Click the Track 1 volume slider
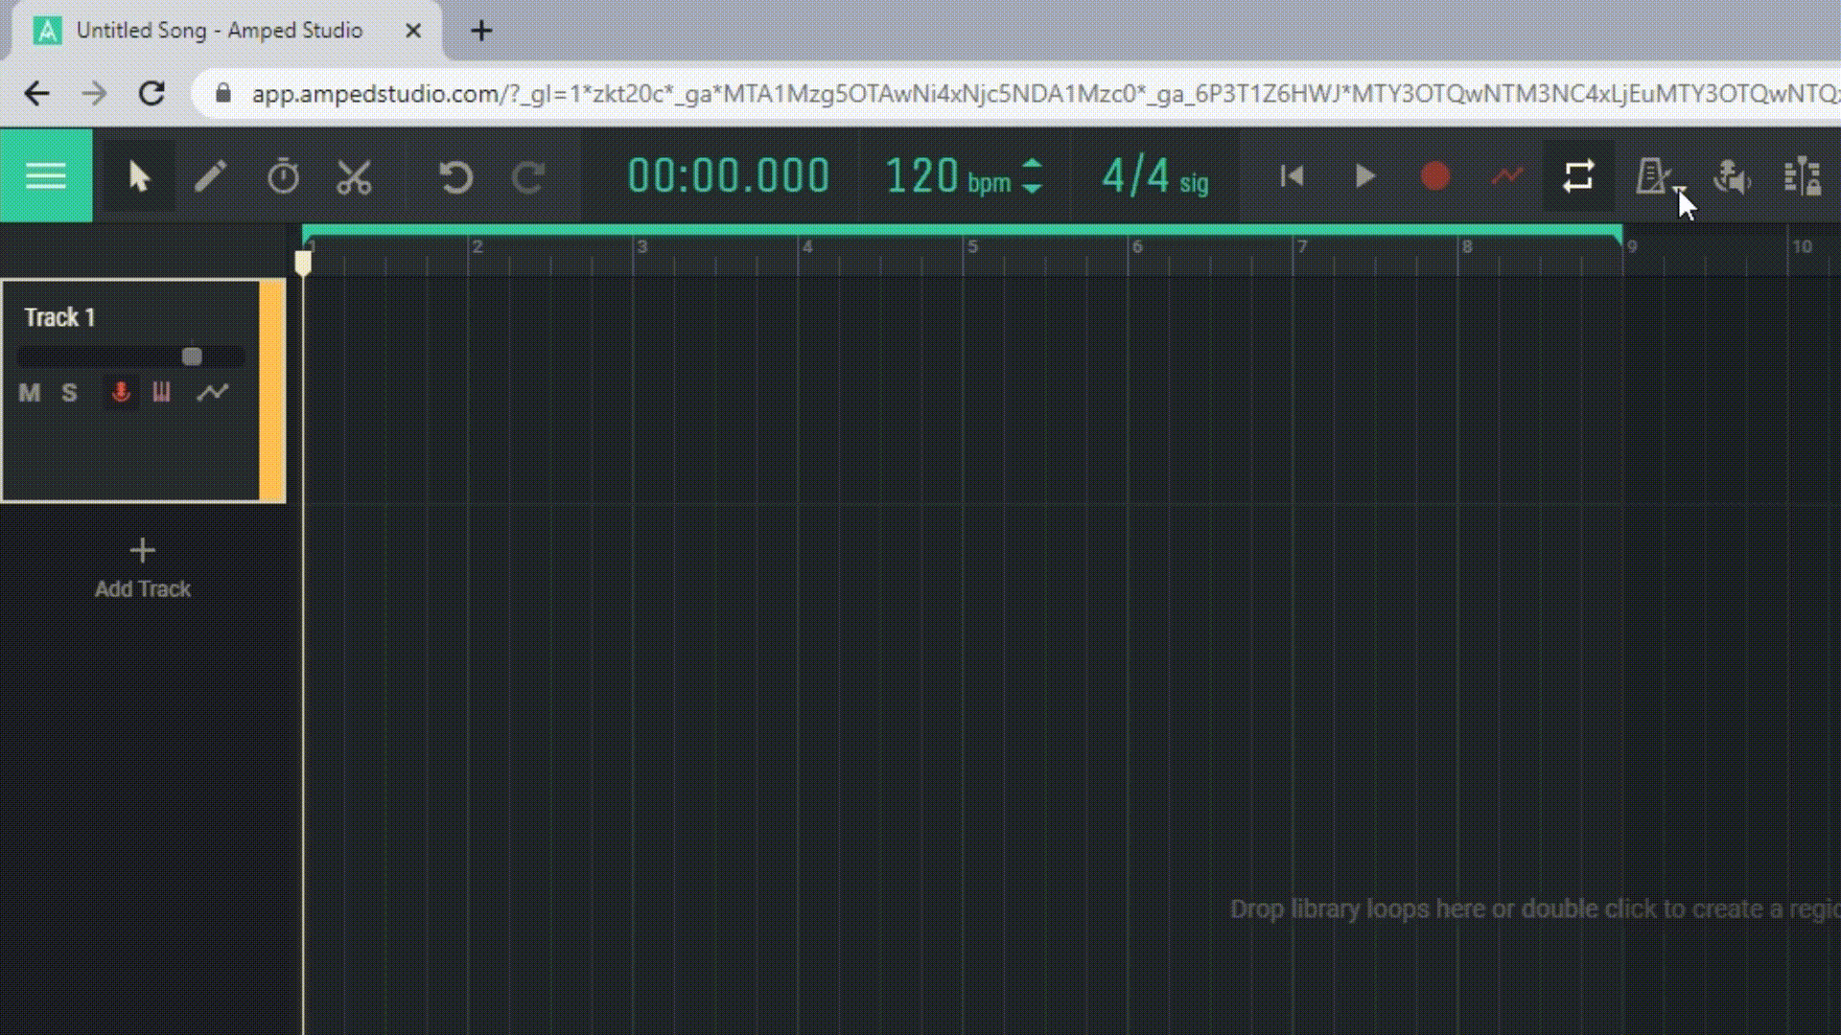The image size is (1841, 1035). 192,357
